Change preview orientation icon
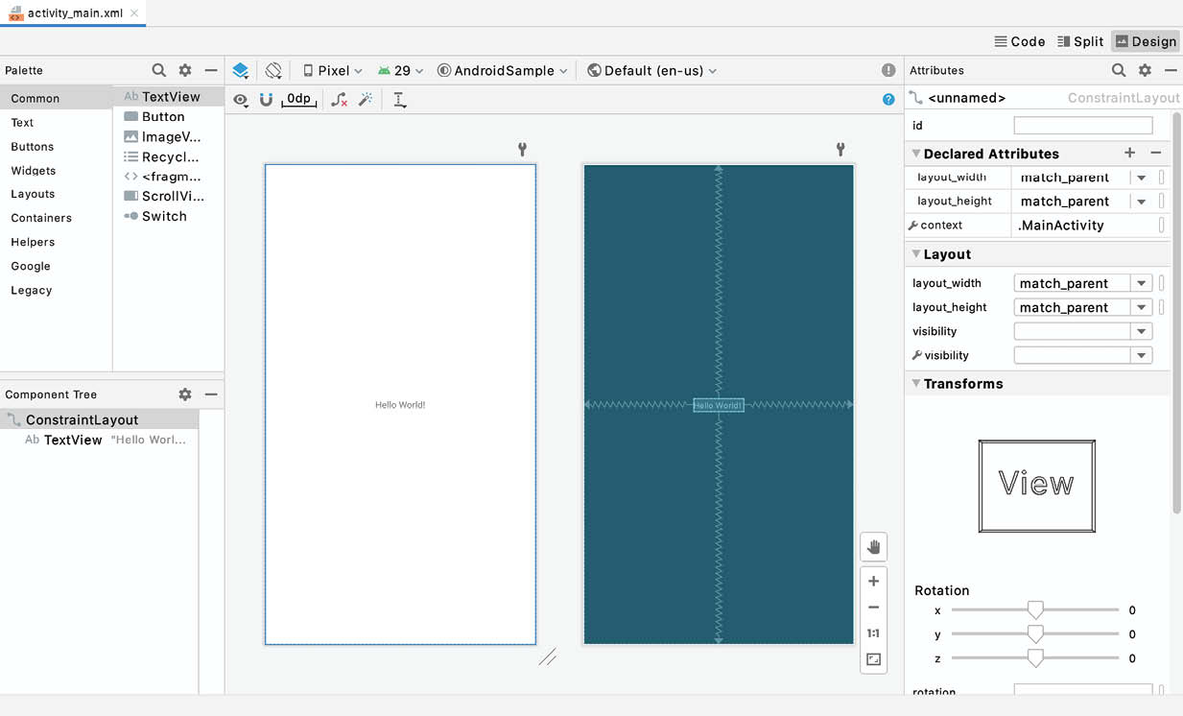1183x716 pixels. (x=273, y=70)
